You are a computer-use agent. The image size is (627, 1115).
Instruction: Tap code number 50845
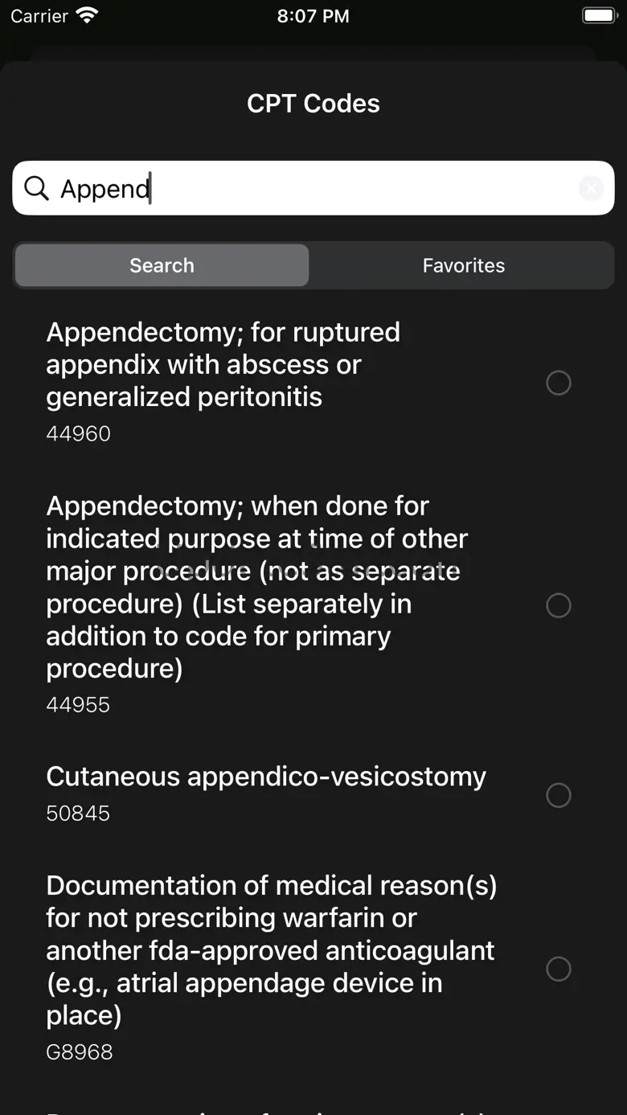pyautogui.click(x=78, y=813)
